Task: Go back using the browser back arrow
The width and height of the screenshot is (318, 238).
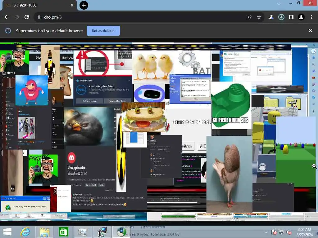Action: click(7, 17)
